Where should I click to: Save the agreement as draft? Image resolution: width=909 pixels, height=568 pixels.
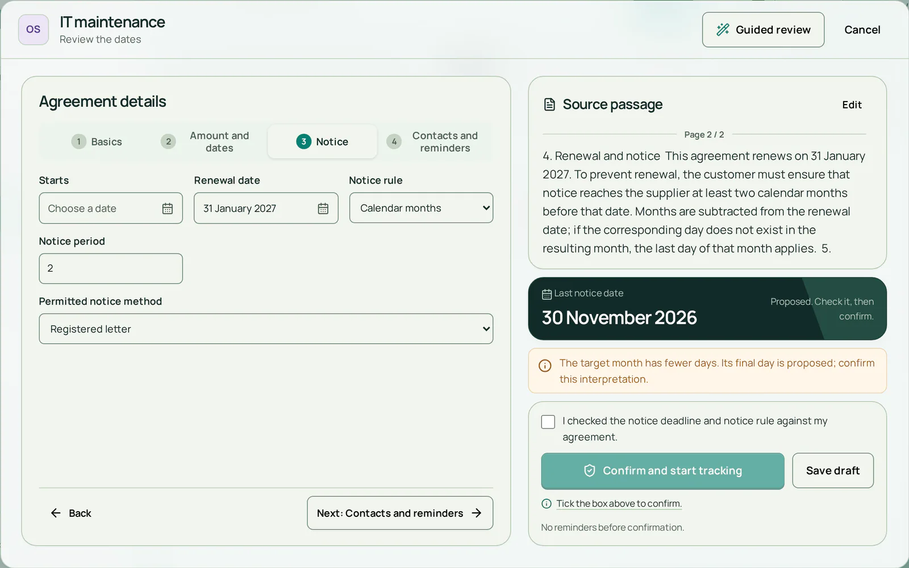tap(833, 470)
